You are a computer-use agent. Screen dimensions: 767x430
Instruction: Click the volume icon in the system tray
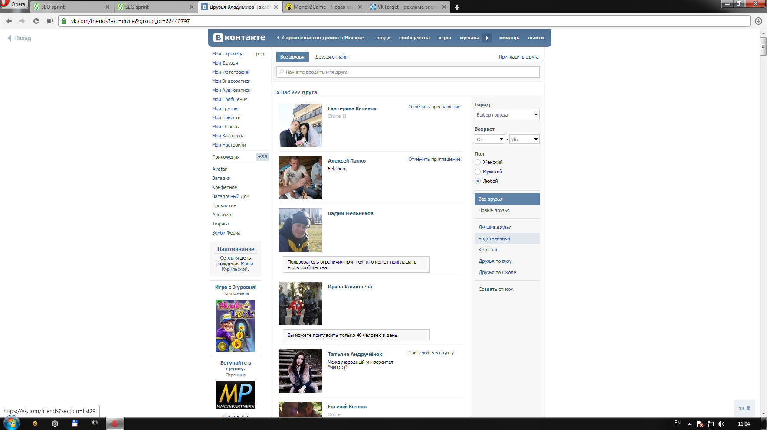(x=721, y=424)
